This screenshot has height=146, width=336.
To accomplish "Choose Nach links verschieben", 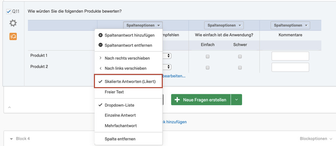I will click(x=129, y=68).
